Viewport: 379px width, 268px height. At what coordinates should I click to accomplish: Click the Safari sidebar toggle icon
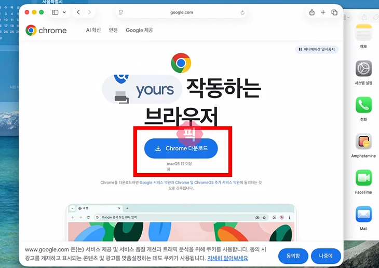[x=55, y=12]
